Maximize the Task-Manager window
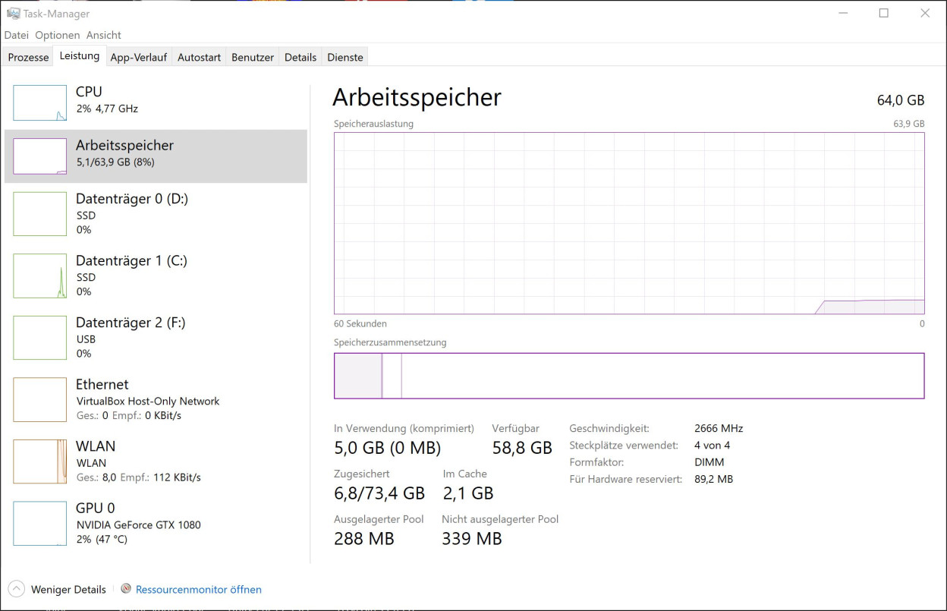The width and height of the screenshot is (947, 611). 884,13
